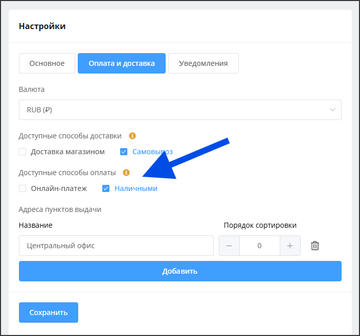The height and width of the screenshot is (336, 360).
Task: Uncheck the Наличными payment option
Action: [x=106, y=188]
